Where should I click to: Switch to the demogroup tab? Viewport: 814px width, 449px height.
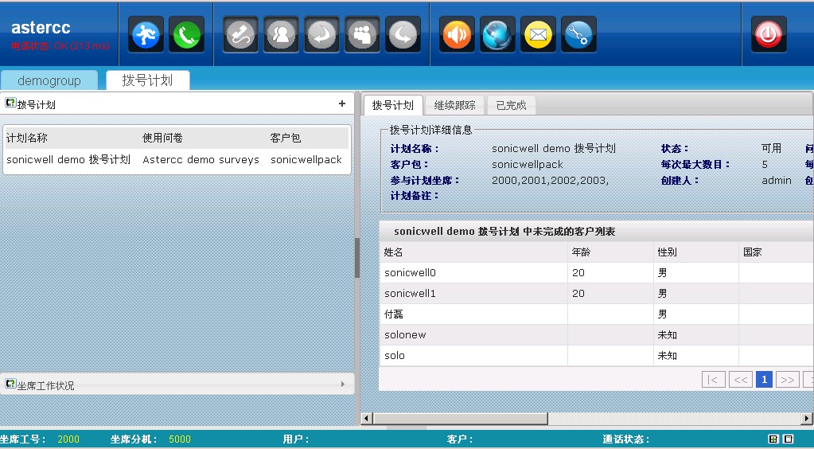pos(49,80)
